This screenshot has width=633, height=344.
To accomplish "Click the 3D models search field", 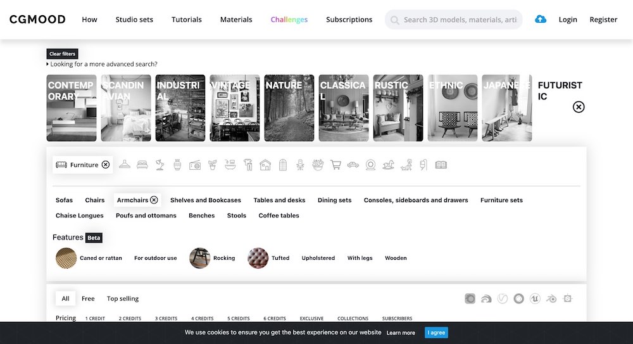I will pyautogui.click(x=459, y=20).
